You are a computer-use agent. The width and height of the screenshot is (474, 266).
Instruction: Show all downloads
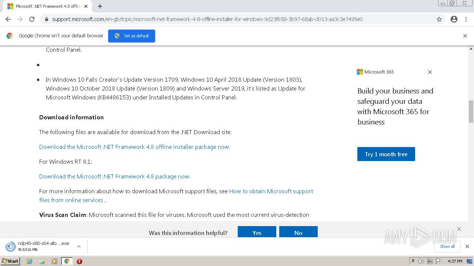(447, 246)
